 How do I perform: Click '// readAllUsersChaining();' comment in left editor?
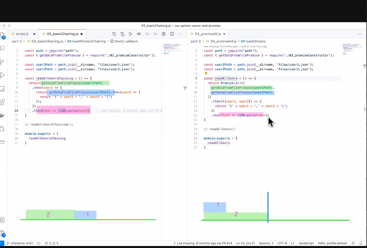(x=49, y=124)
